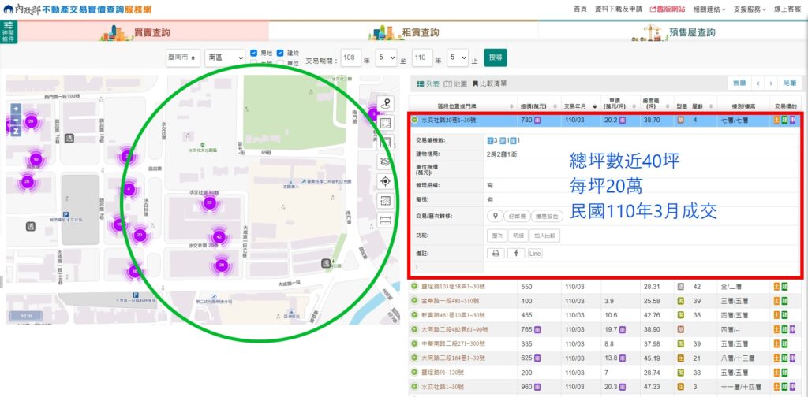Uncheck the 建物 checkbox
Screen dimensions: 808x397
pyautogui.click(x=281, y=53)
